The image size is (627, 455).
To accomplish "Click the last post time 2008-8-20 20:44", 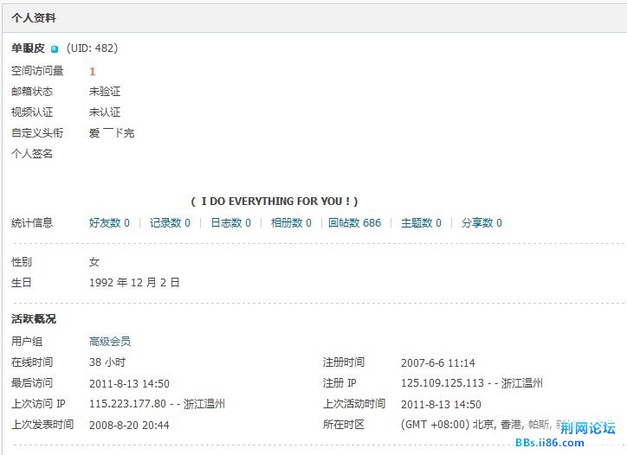I will [129, 425].
